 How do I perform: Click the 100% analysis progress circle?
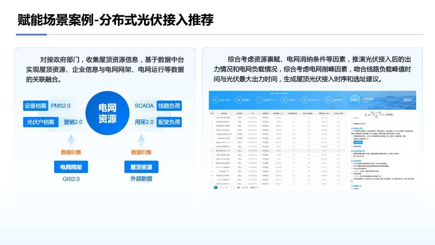coord(355,100)
